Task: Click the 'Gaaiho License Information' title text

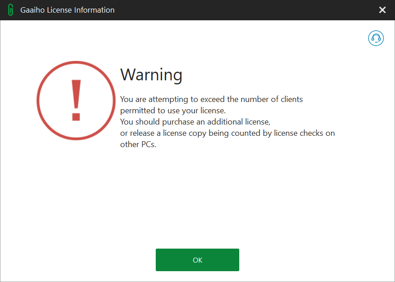Action: (x=67, y=10)
